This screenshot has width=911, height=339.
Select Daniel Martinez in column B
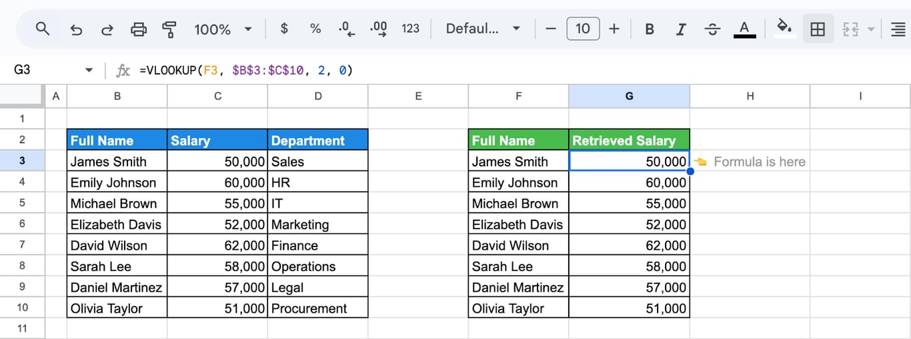pyautogui.click(x=117, y=287)
